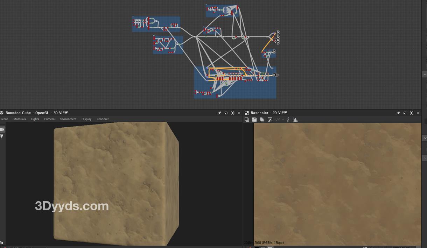The image size is (427, 248).
Task: Open the image info 'i' icon
Action: pos(288,120)
